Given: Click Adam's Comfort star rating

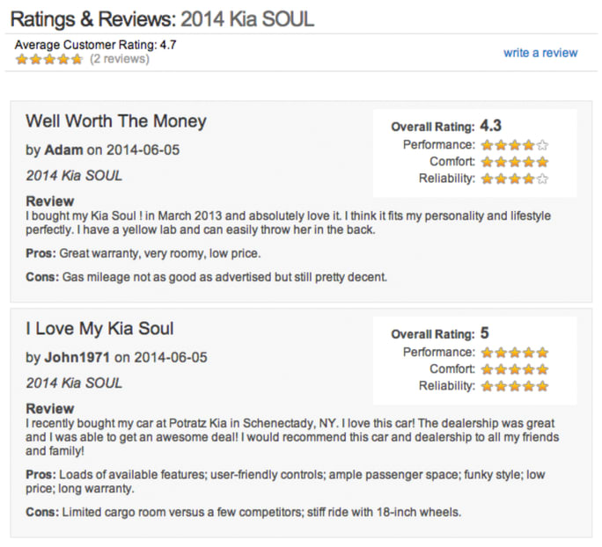Looking at the screenshot, I should coord(515,162).
